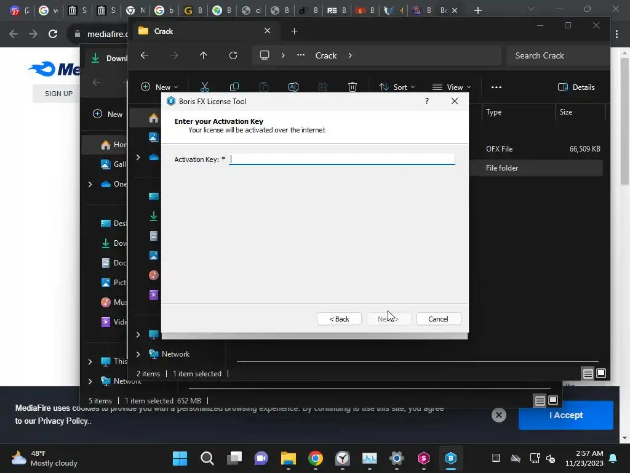Go up one folder level in Explorer

tap(203, 55)
